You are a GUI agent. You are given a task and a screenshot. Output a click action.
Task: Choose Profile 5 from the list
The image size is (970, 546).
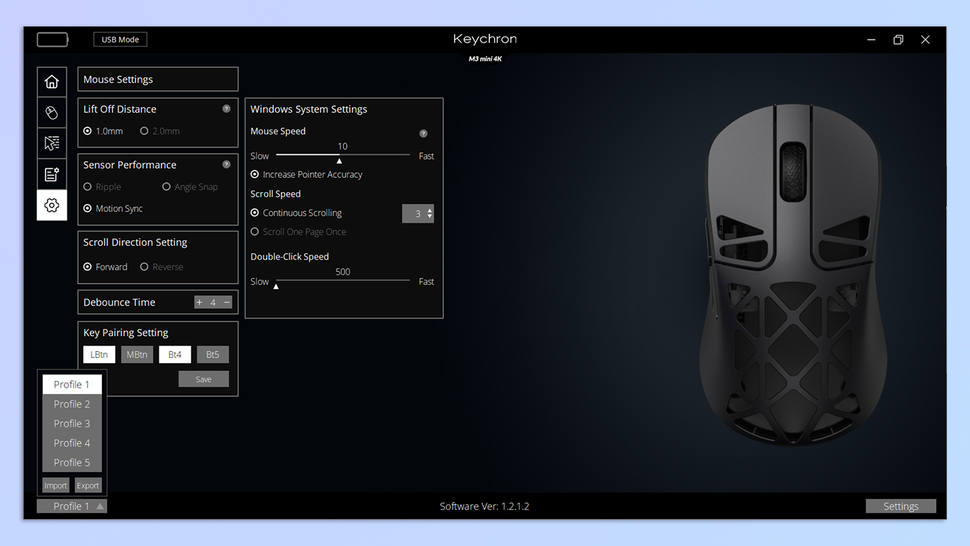[72, 462]
